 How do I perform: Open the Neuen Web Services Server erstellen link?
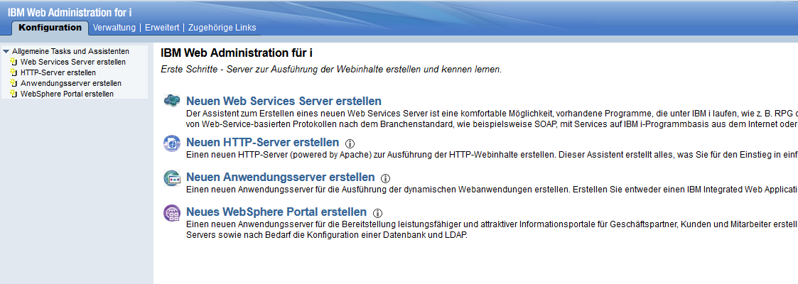pos(284,102)
